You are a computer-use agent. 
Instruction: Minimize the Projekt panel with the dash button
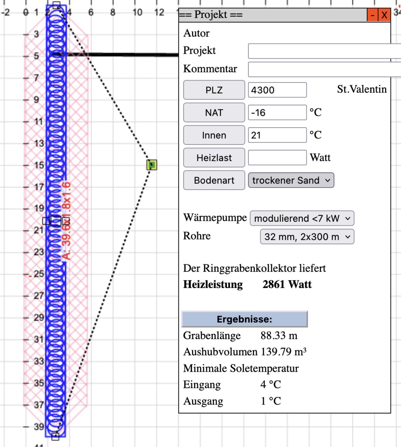tap(372, 15)
